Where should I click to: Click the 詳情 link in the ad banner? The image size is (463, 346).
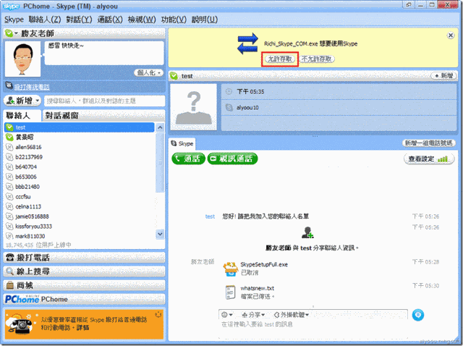pos(83,328)
